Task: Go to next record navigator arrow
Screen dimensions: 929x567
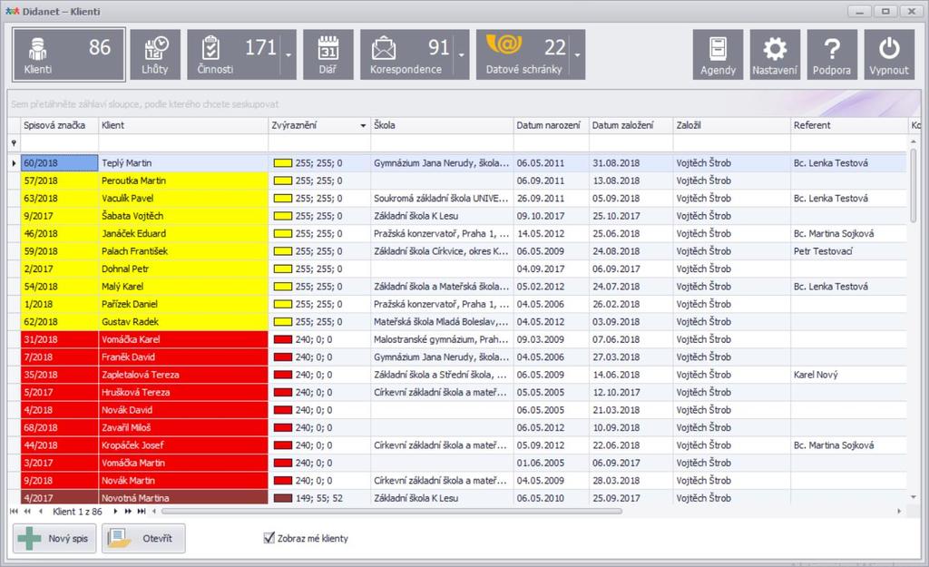Action: coord(115,512)
